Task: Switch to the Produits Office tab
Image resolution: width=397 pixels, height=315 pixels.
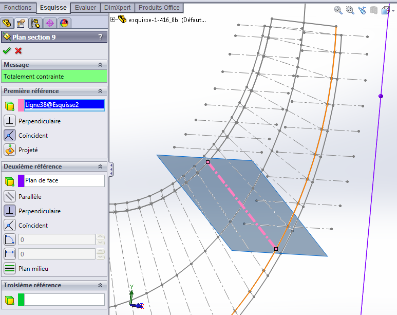Action: [159, 8]
